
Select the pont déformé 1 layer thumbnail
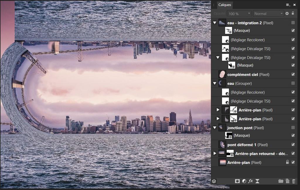pyautogui.click(x=222, y=145)
